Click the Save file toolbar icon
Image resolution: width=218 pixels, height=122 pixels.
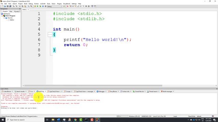tap(7, 6)
